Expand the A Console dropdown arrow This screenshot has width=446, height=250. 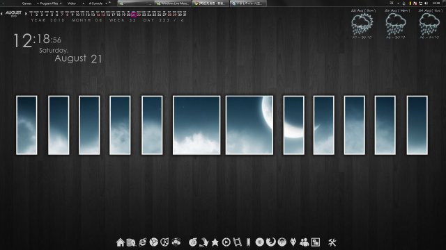[106, 3]
